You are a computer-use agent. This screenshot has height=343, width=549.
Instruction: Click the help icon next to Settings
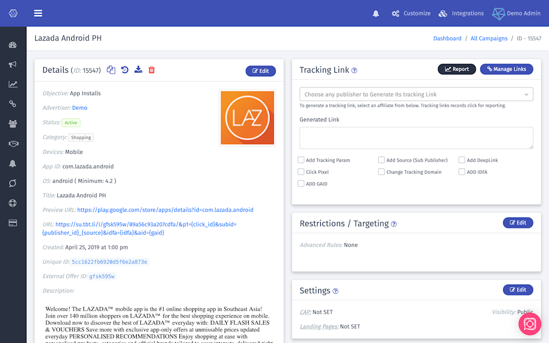point(335,291)
